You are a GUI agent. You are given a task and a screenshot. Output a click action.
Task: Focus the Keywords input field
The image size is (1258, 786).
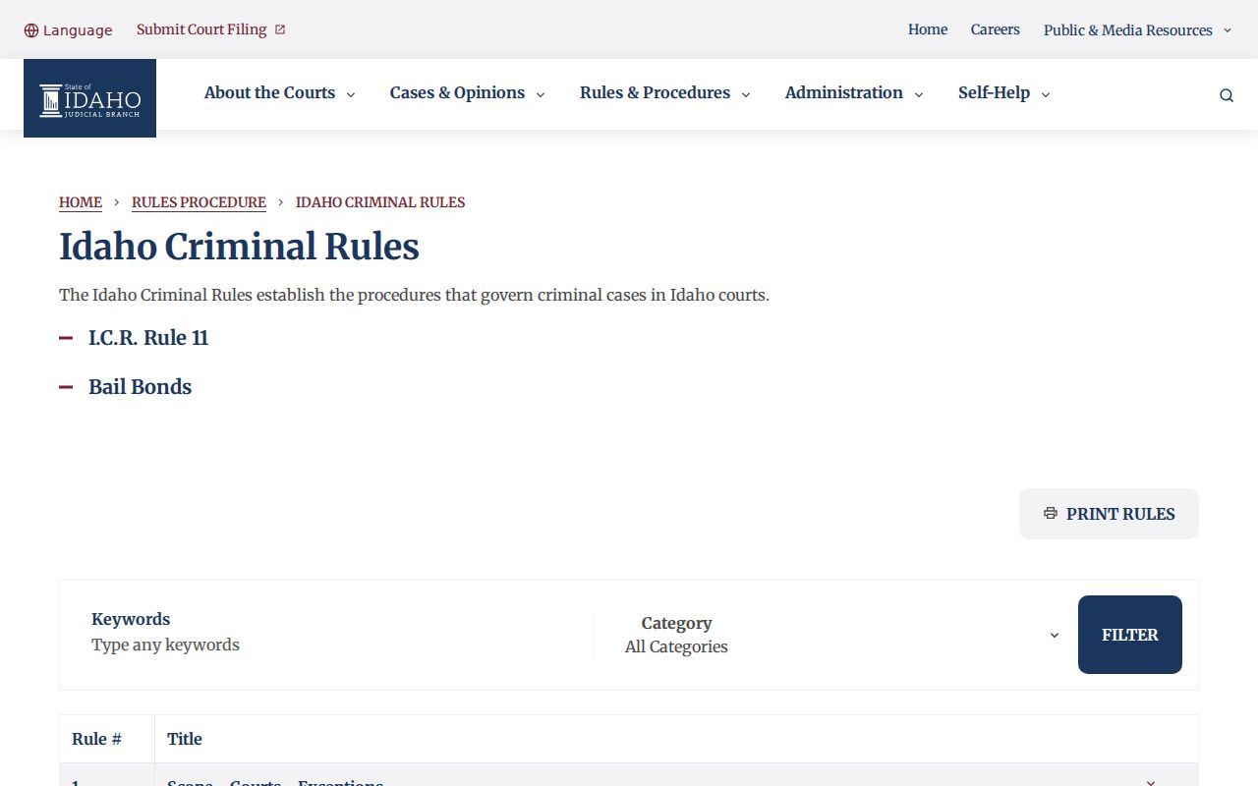[334, 646]
